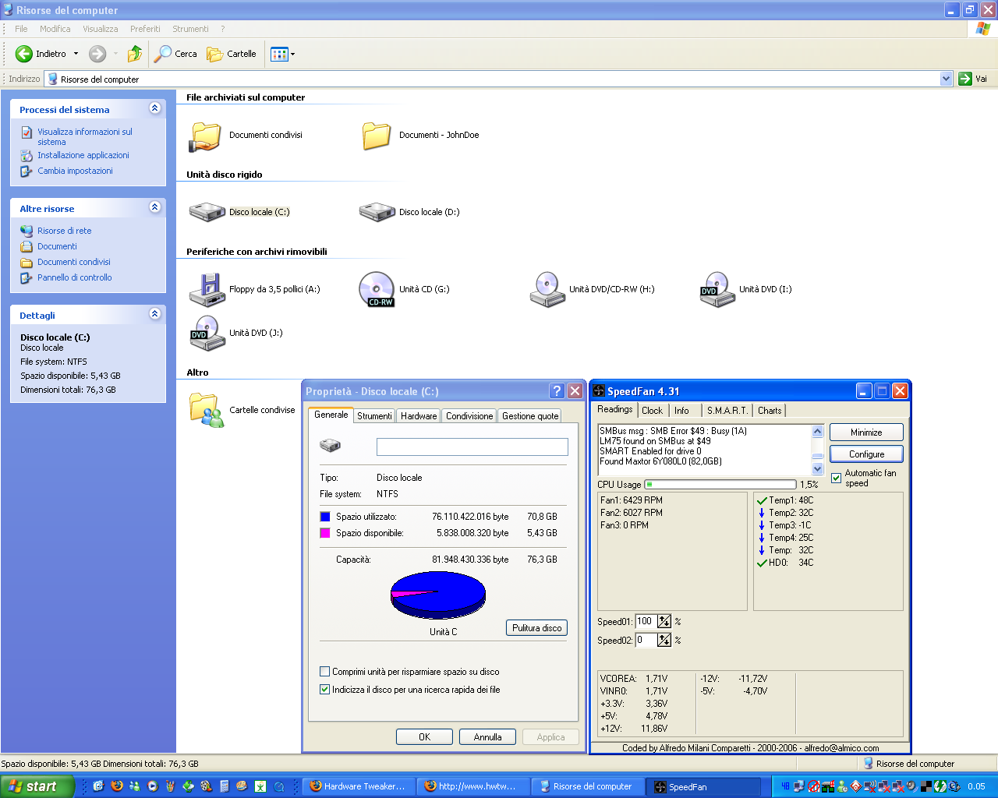Click the Cartelle condivise folder icon
The image size is (998, 798).
click(206, 411)
